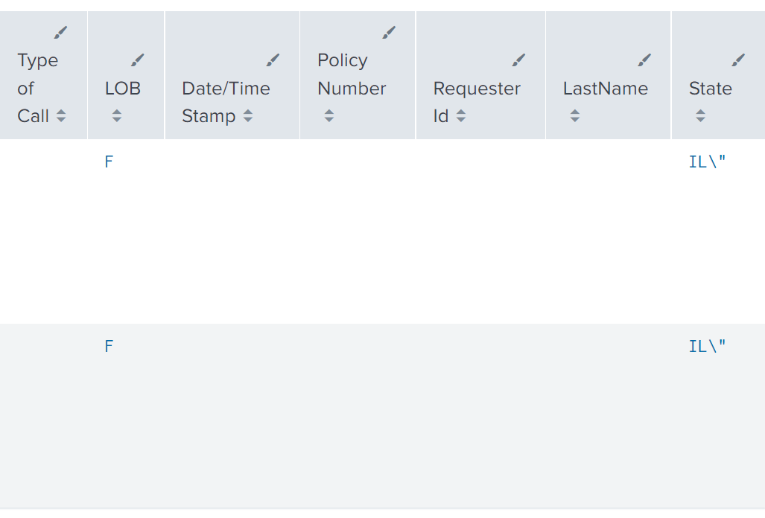
Task: Click the LastName column header label
Action: (606, 89)
